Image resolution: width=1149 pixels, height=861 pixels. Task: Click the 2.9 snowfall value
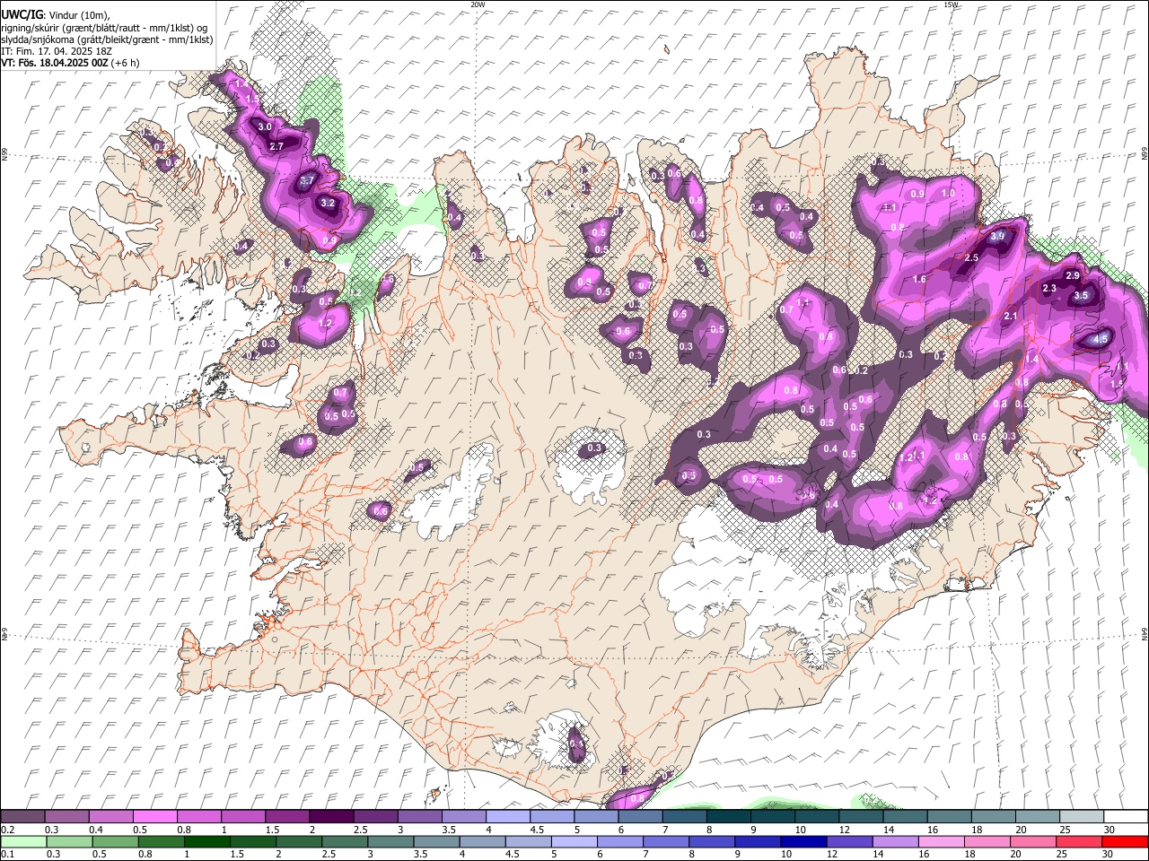click(x=1072, y=275)
